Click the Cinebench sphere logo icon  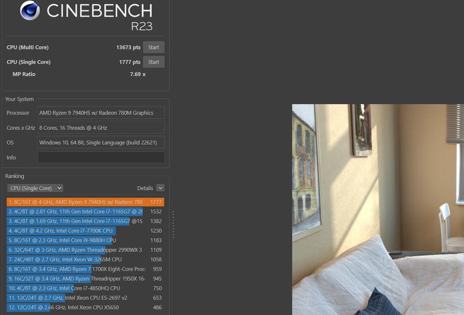(x=30, y=10)
